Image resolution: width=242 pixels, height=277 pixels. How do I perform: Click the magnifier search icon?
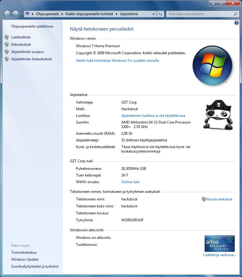[x=235, y=14]
